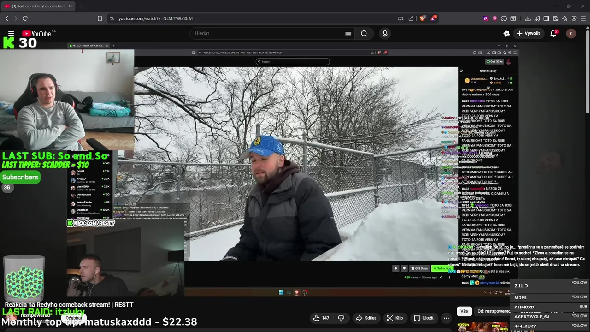
Task: Click AGENTWOLF_64 in the overlay list
Action: (x=532, y=317)
